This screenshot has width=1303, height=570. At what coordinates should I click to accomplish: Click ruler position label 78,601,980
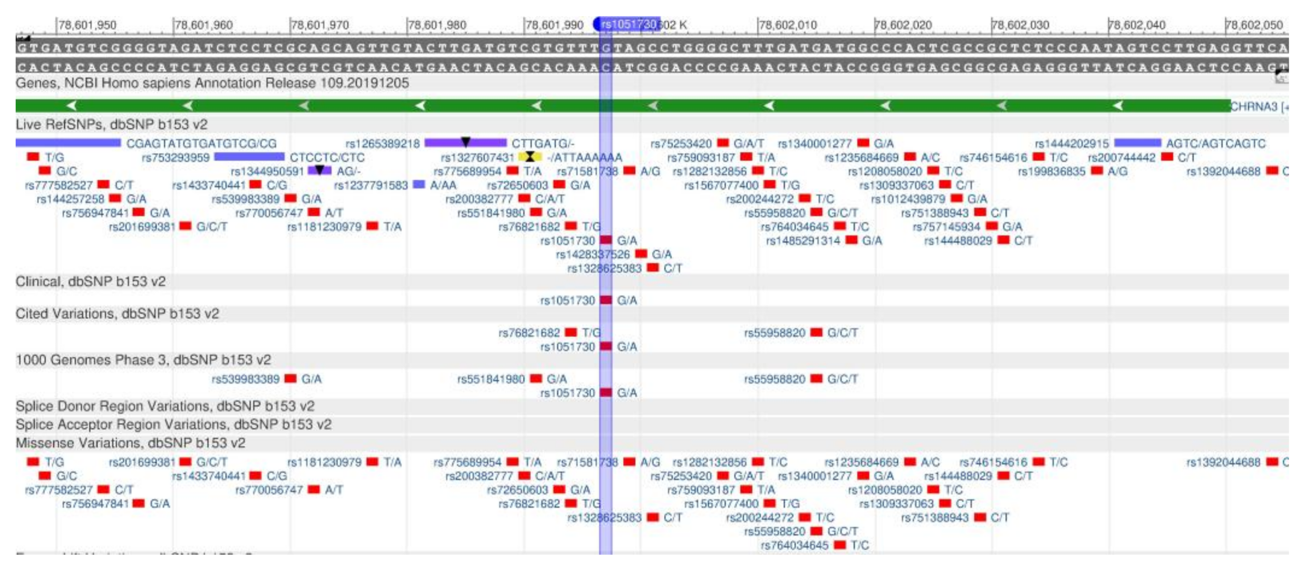coord(437,25)
